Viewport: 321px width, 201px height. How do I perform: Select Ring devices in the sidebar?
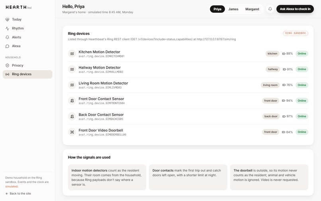27,74
